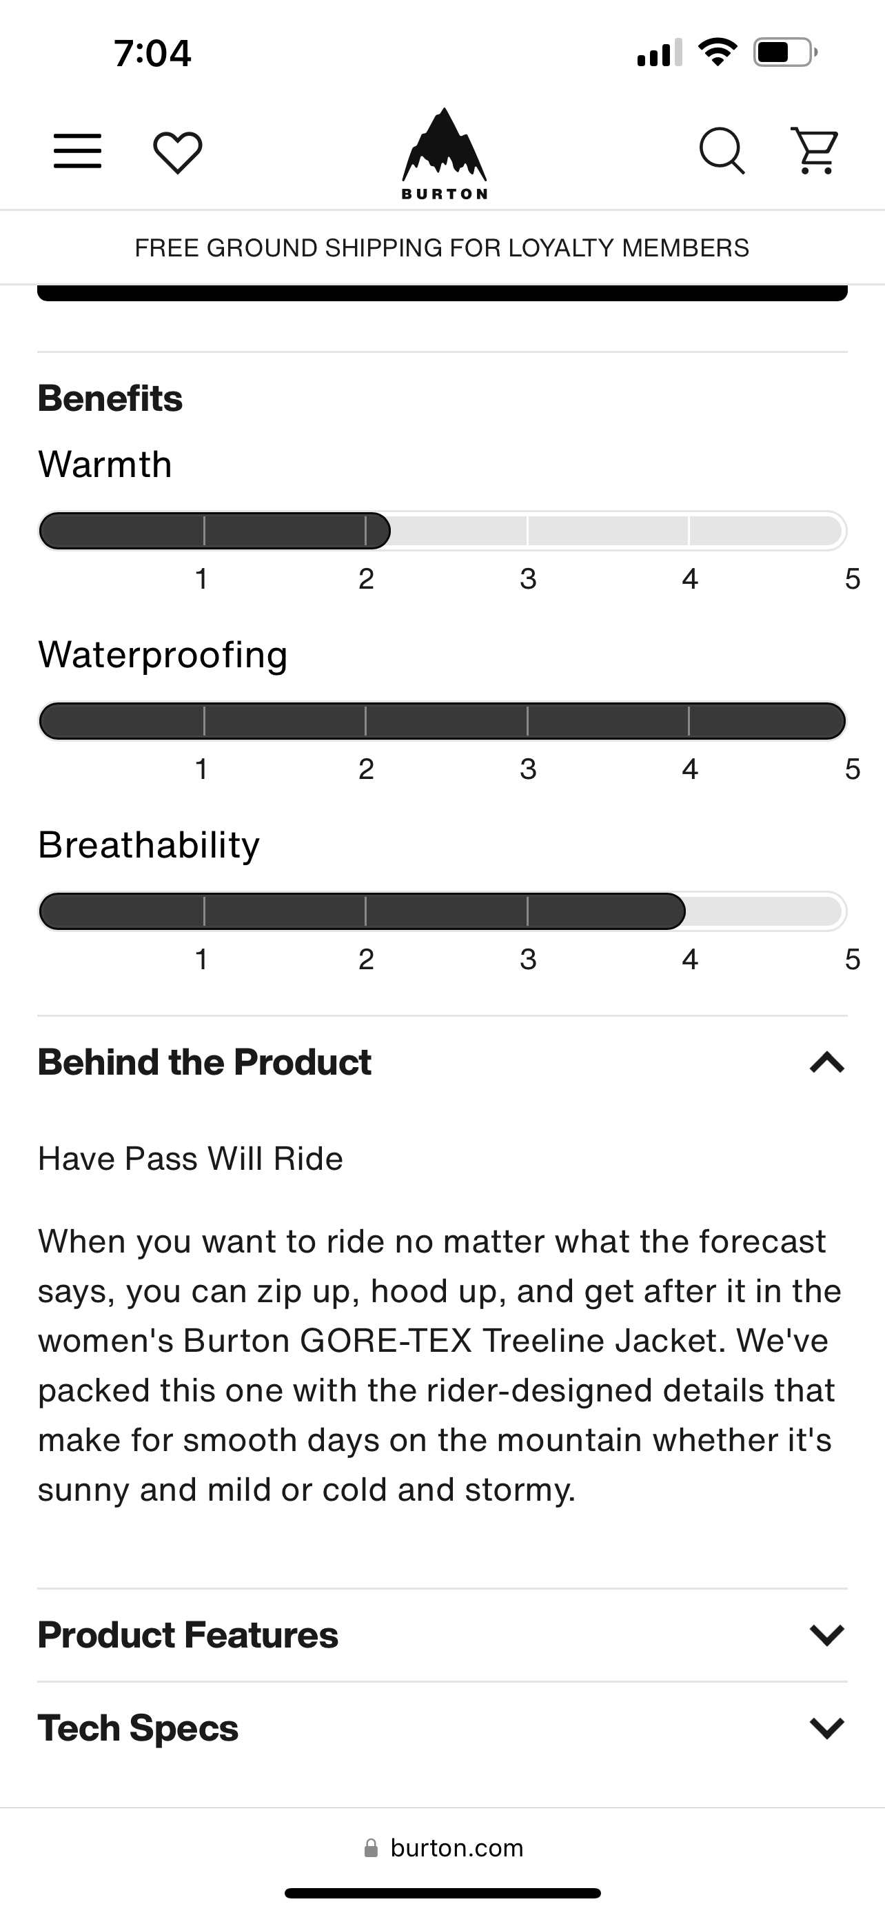Viewport: 885px width, 1915px height.
Task: Tap the Tech Specs heading
Action: point(139,1727)
